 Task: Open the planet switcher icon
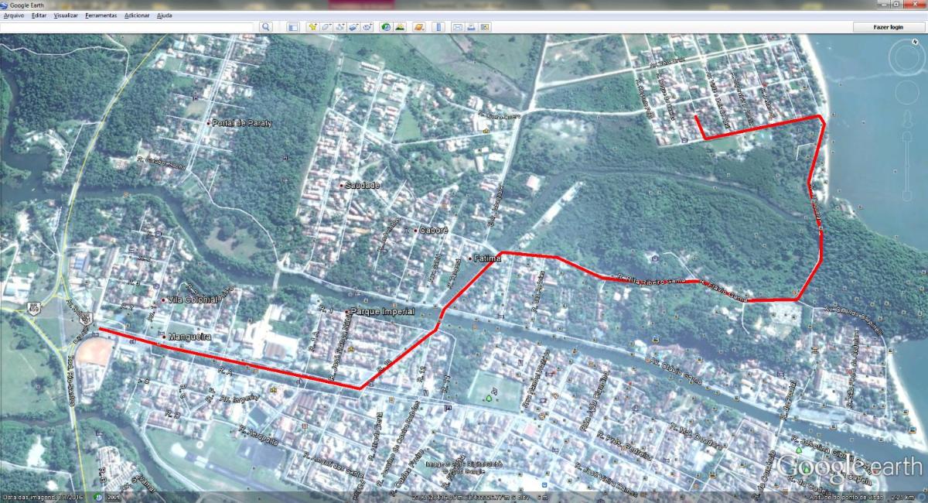point(419,27)
